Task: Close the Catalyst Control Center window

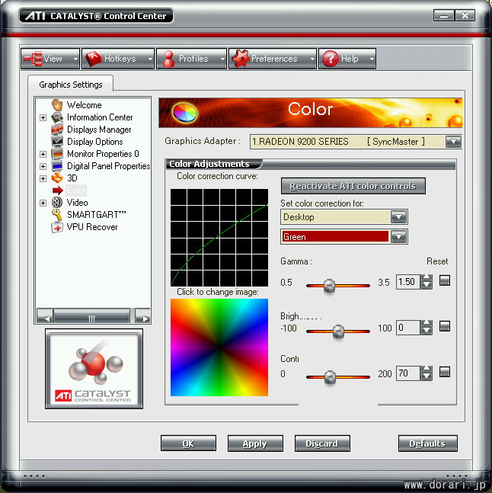Action: (x=465, y=15)
